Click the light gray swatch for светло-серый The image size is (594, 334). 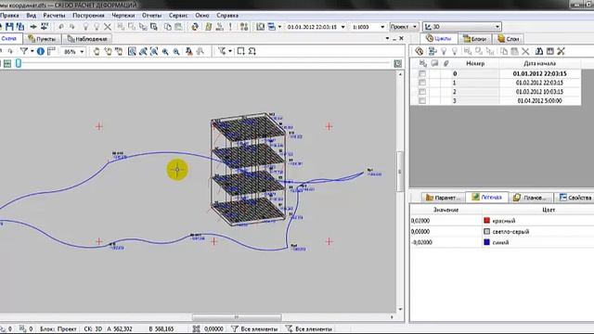(x=486, y=231)
